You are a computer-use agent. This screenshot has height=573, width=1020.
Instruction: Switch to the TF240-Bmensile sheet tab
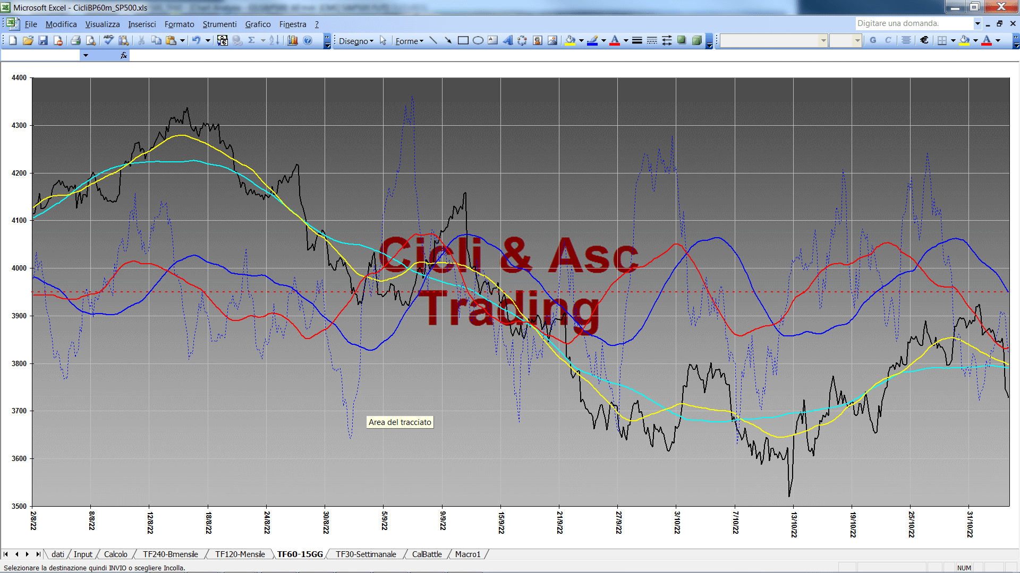pyautogui.click(x=170, y=554)
